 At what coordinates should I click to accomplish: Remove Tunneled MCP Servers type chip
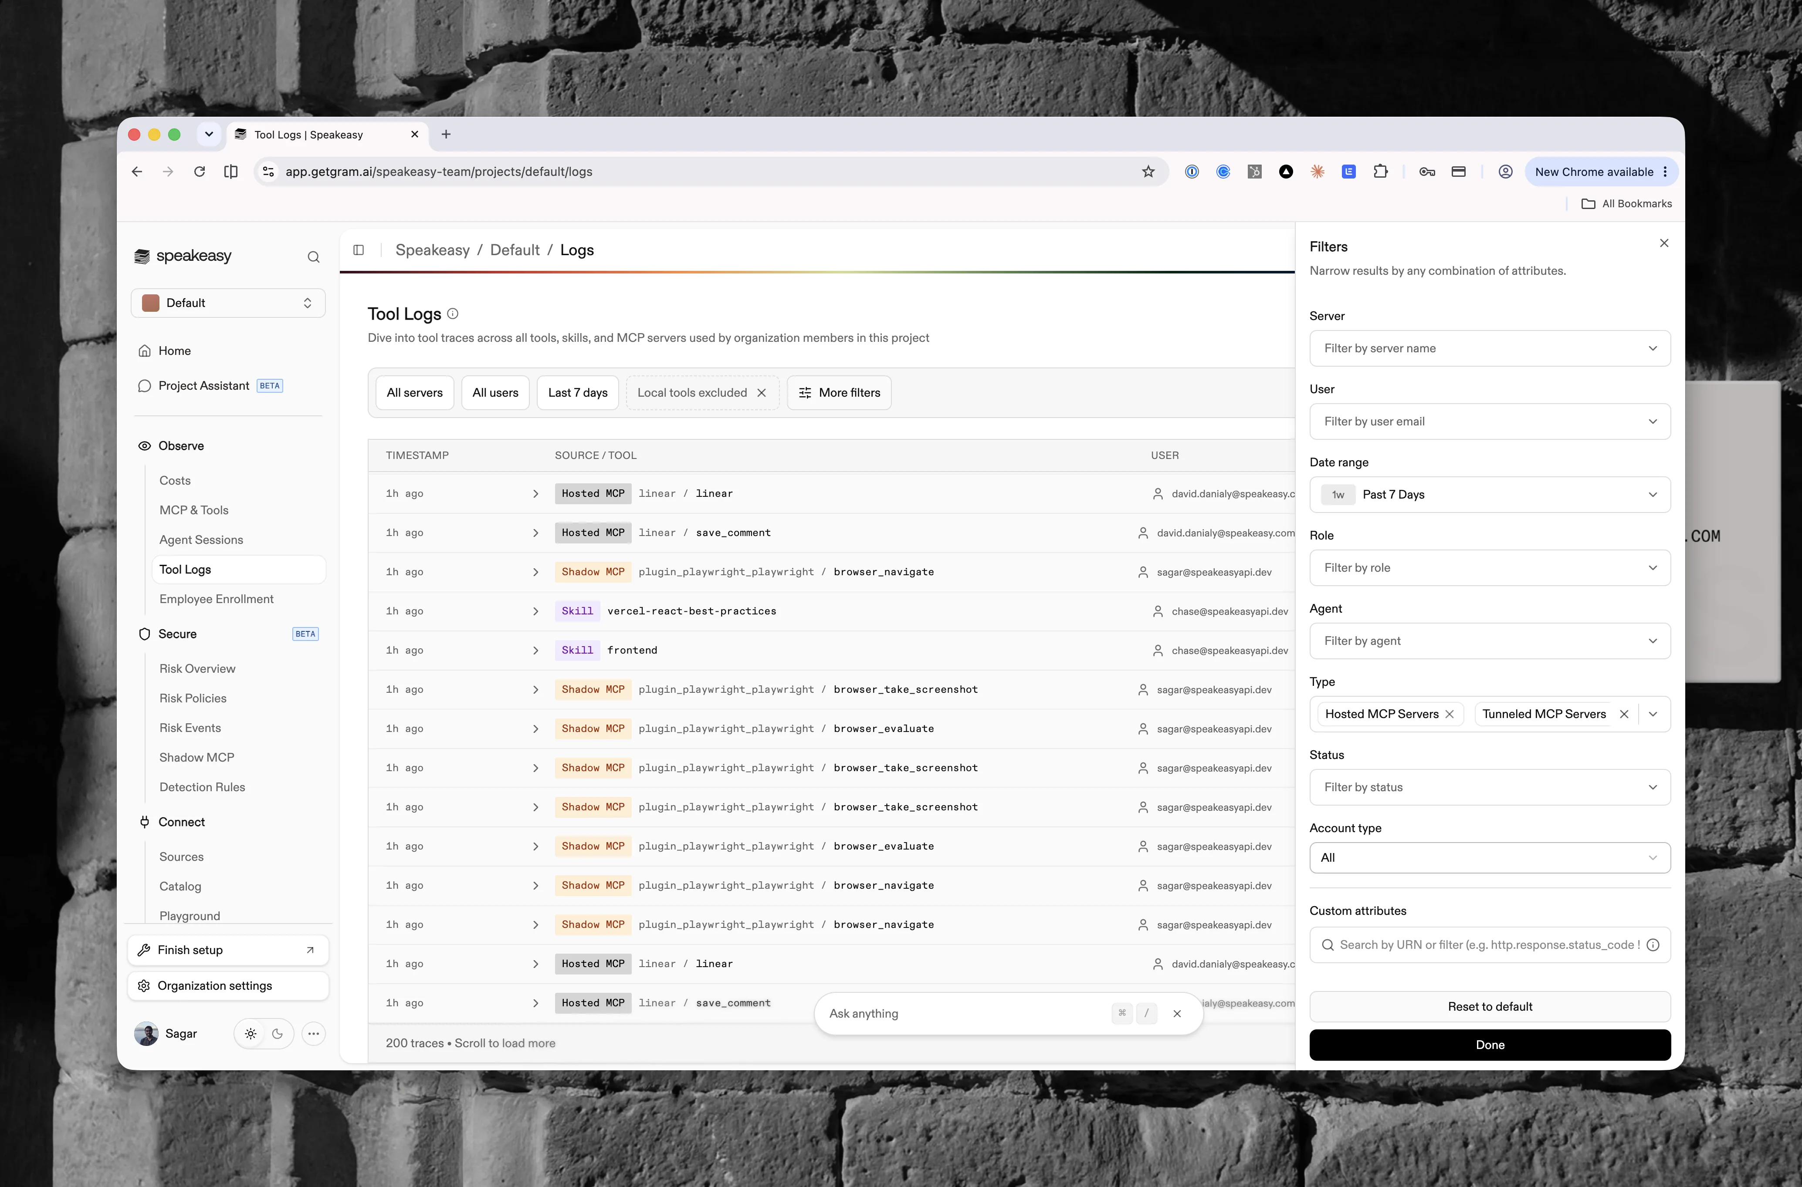1623,714
